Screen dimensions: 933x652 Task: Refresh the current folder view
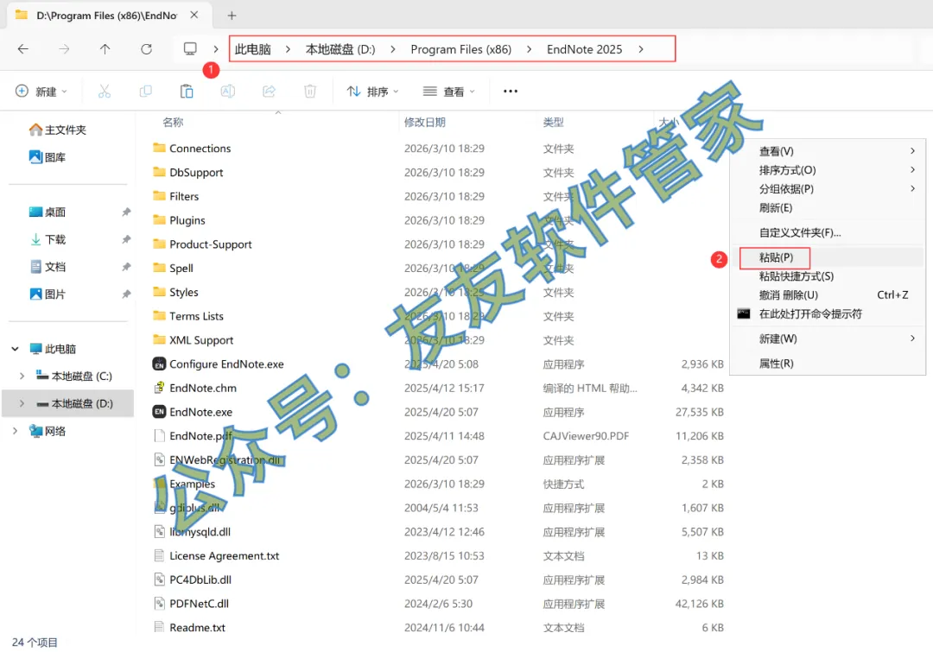click(x=146, y=48)
